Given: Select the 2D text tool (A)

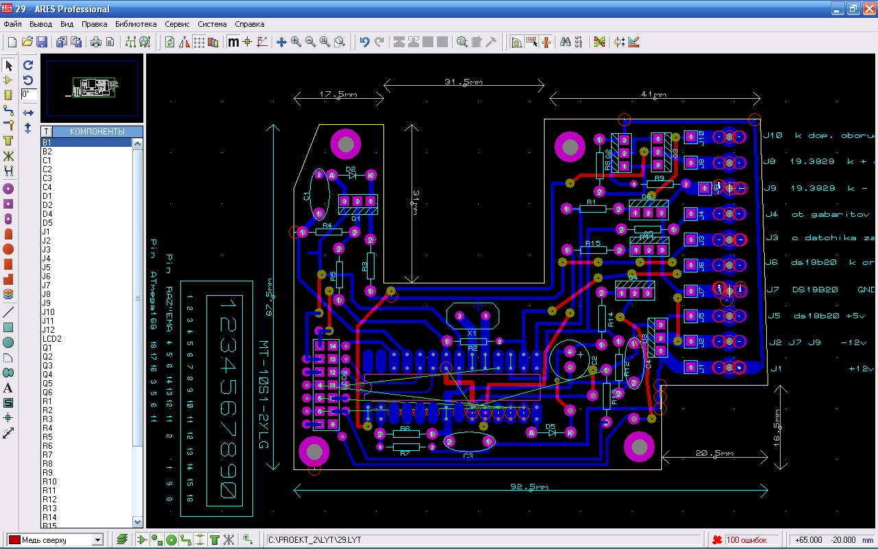Looking at the screenshot, I should click(x=8, y=388).
